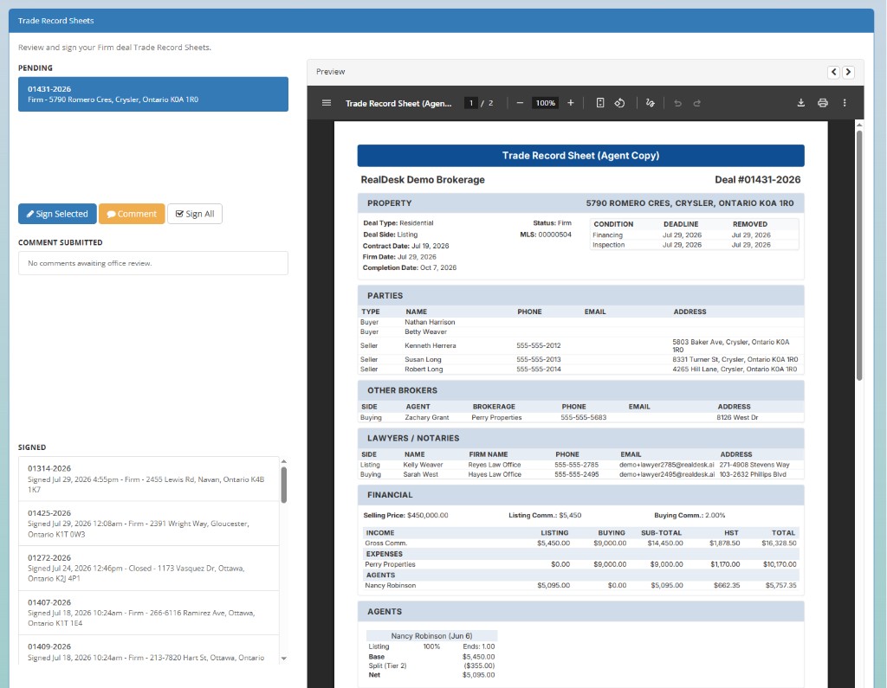Click the 'Nancy Robinson (Jun 6)' agent header
This screenshot has width=887, height=688.
tap(431, 636)
